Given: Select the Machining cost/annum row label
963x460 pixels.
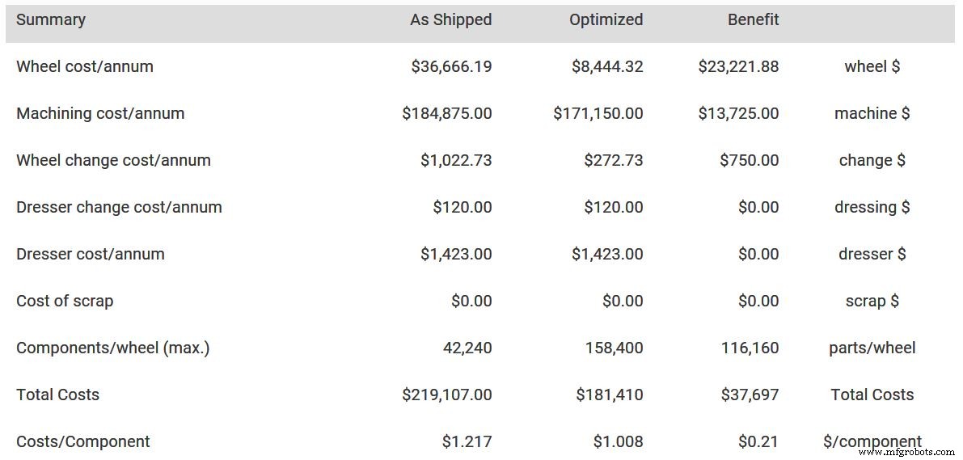Looking at the screenshot, I should [x=100, y=114].
